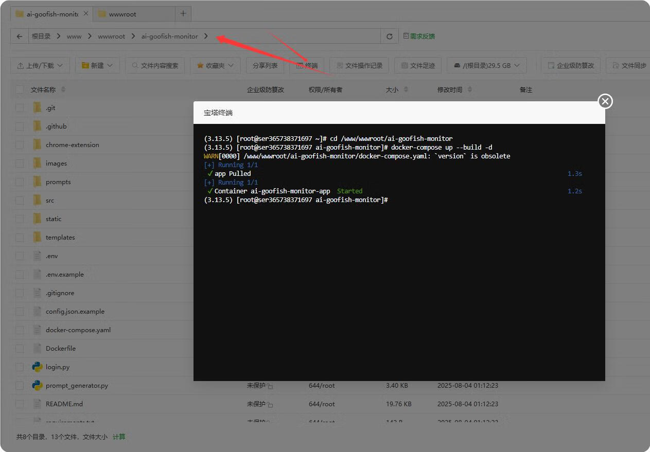
Task: Close the ai-goofish-monitor tab
Action: click(x=85, y=14)
